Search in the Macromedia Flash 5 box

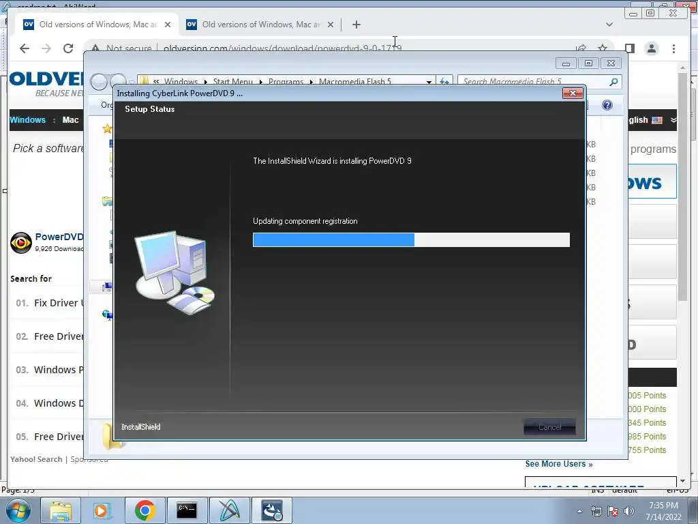coord(532,82)
